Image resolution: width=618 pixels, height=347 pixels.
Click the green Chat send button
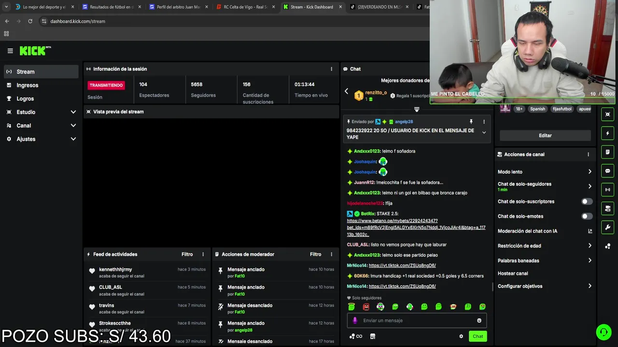coord(478,336)
